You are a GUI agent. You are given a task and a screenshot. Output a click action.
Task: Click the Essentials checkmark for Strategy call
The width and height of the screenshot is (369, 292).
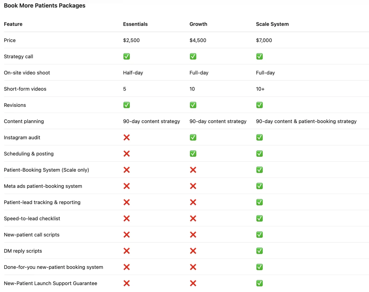coord(126,56)
